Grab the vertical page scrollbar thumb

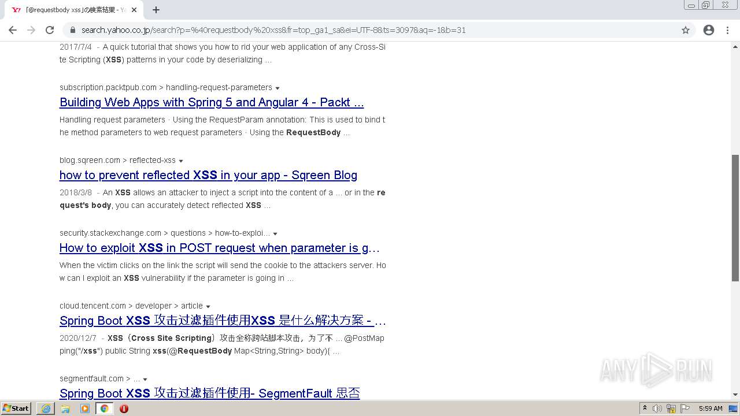click(735, 218)
